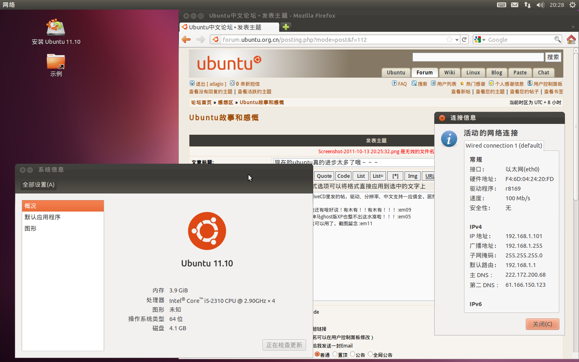The width and height of the screenshot is (579, 362).
Task: Insert [*] list item BBCode button
Action: [395, 176]
